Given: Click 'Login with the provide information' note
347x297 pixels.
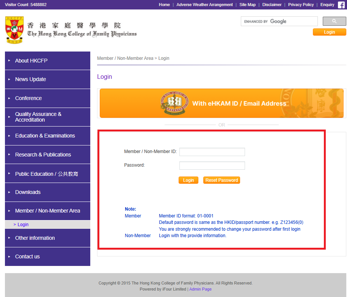Looking at the screenshot, I should [193, 236].
